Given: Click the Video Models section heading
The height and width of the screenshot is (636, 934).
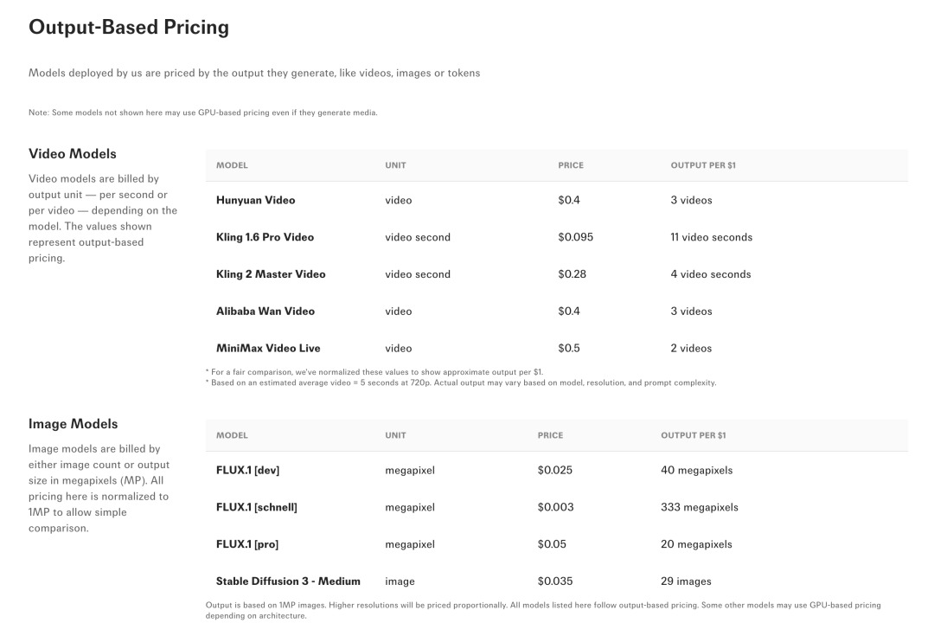Looking at the screenshot, I should tap(72, 154).
